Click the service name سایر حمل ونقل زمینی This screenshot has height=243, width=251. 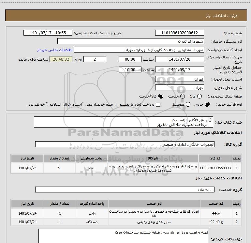[x=154, y=222]
